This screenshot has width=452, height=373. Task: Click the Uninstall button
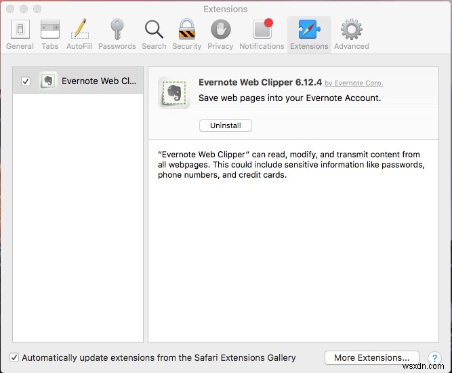pos(225,125)
